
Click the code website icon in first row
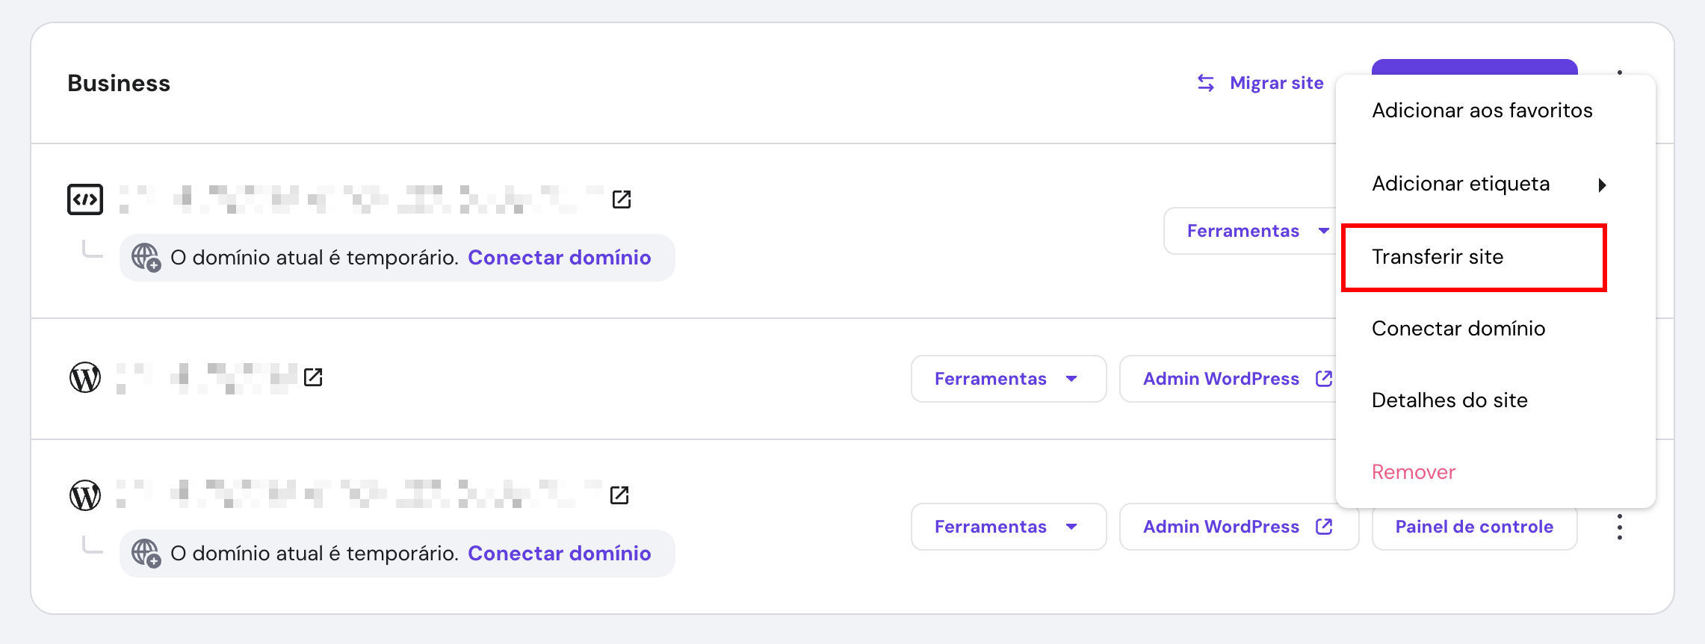85,199
